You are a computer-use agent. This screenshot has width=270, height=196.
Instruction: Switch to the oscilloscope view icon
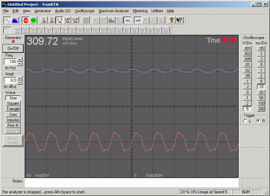7,20
